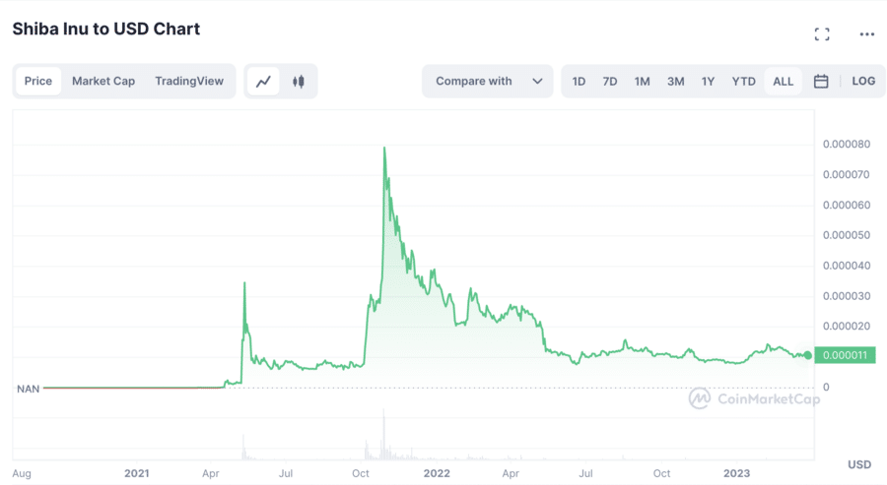
Task: Select the ALL time range
Action: click(783, 82)
